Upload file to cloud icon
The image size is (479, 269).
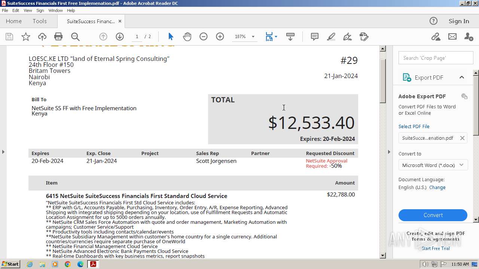[x=42, y=37]
